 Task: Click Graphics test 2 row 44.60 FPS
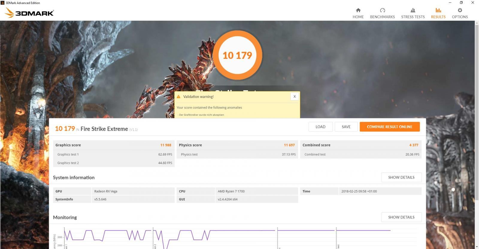tap(114, 163)
